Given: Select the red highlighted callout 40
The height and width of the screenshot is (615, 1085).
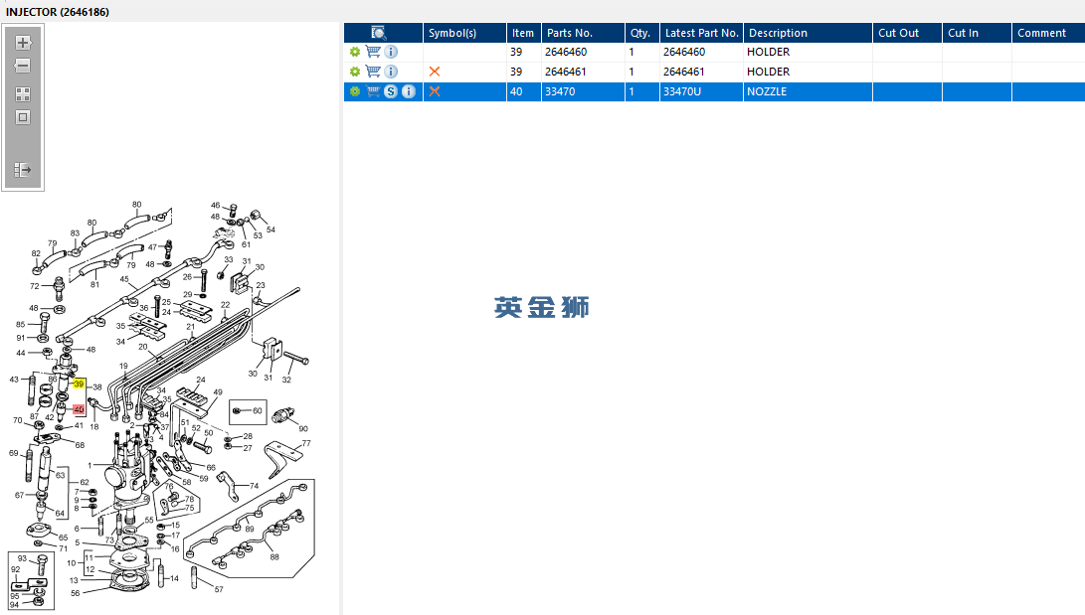Looking at the screenshot, I should point(79,409).
